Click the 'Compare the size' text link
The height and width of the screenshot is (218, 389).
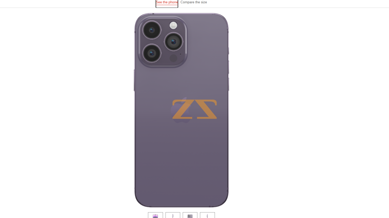click(194, 2)
